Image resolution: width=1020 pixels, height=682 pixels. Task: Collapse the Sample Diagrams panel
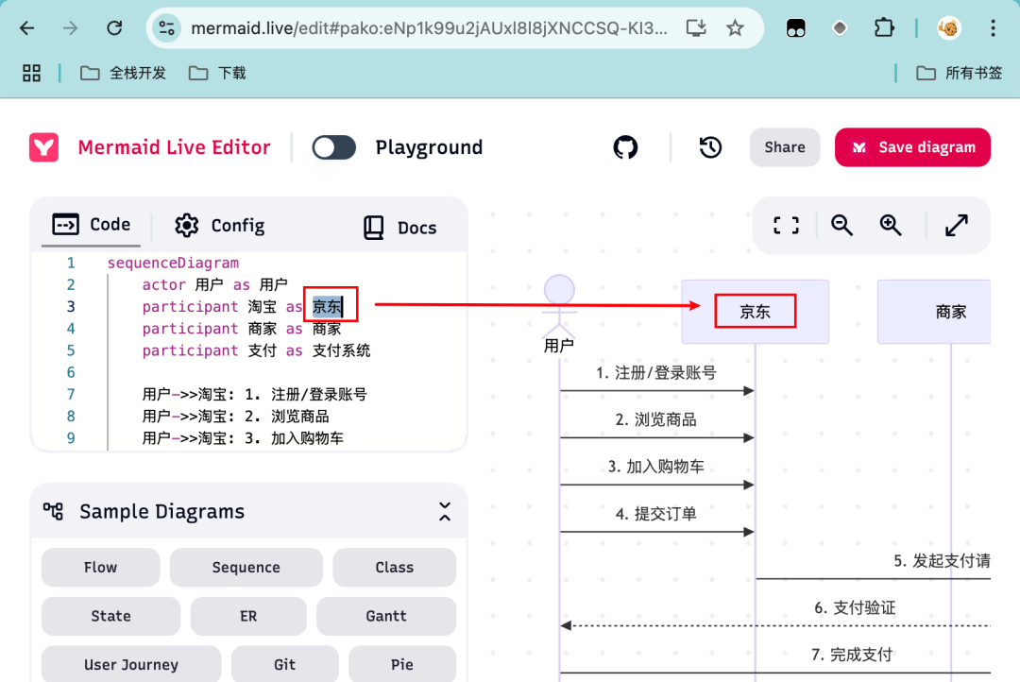[x=445, y=512]
